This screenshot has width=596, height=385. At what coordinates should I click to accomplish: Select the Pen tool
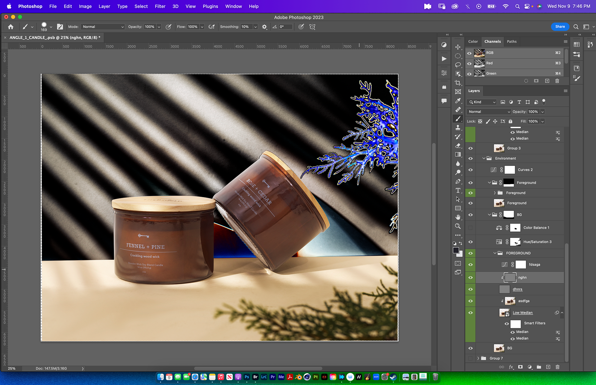point(458,181)
